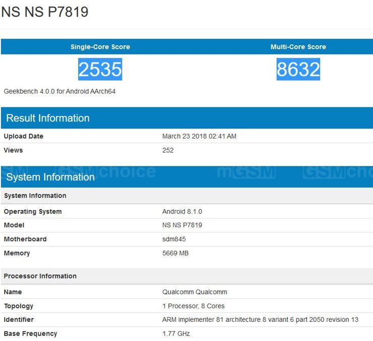Click the Android 8.1.0 operating system value
373x341 pixels.
click(x=182, y=212)
